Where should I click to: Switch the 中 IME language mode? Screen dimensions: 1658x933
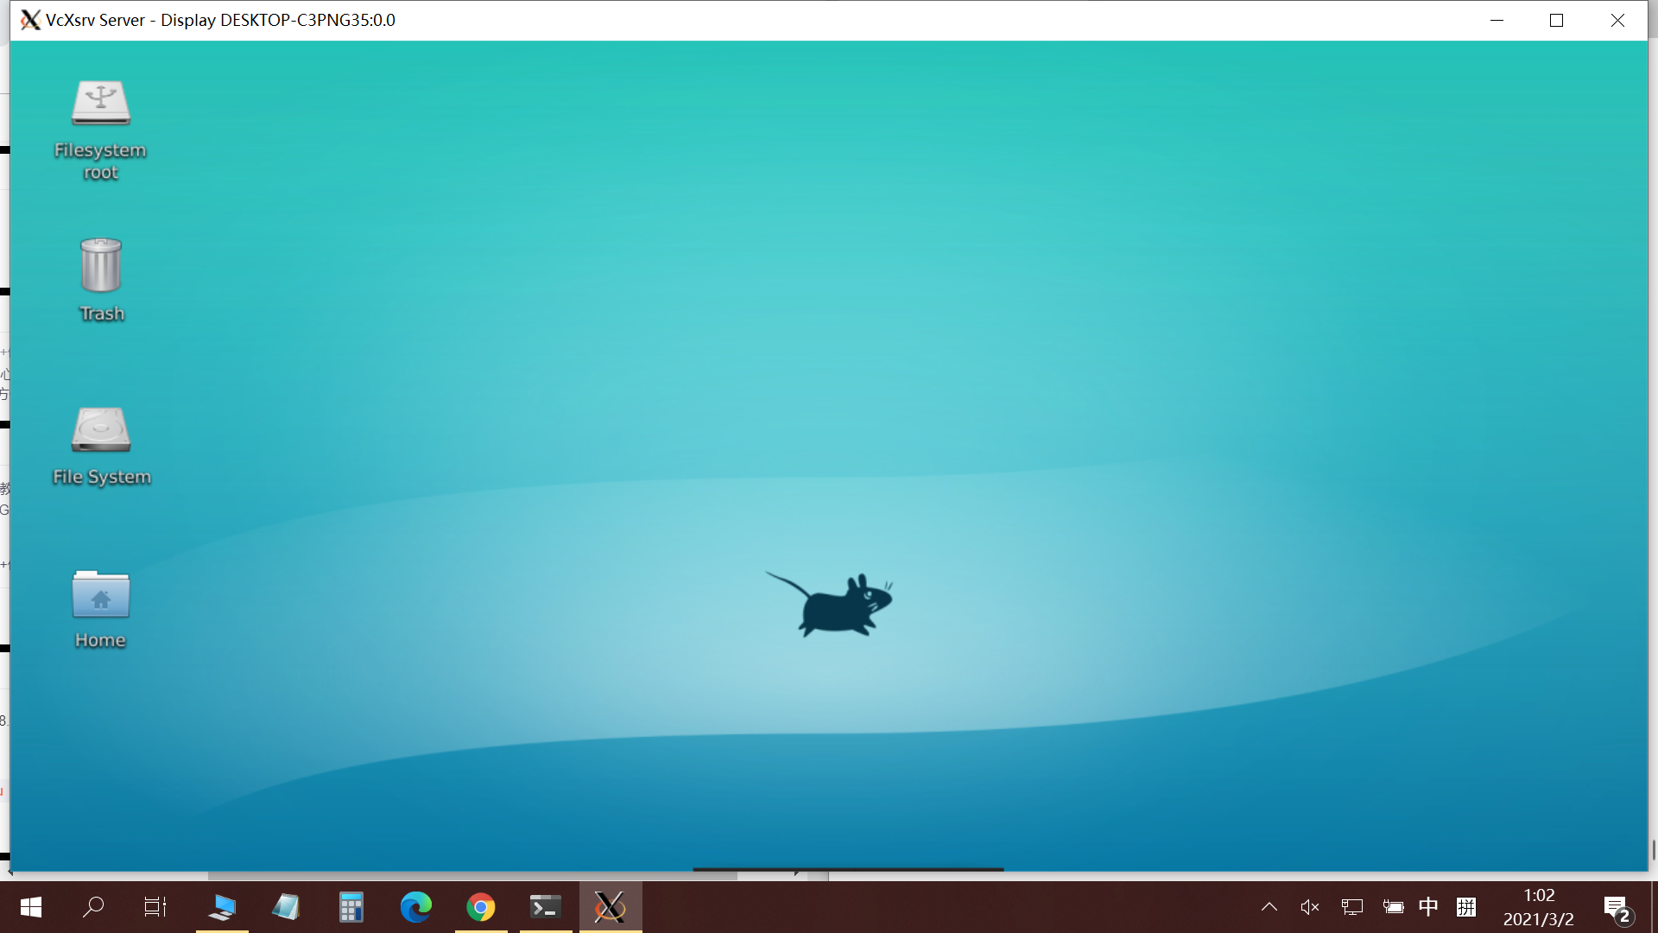click(1430, 907)
